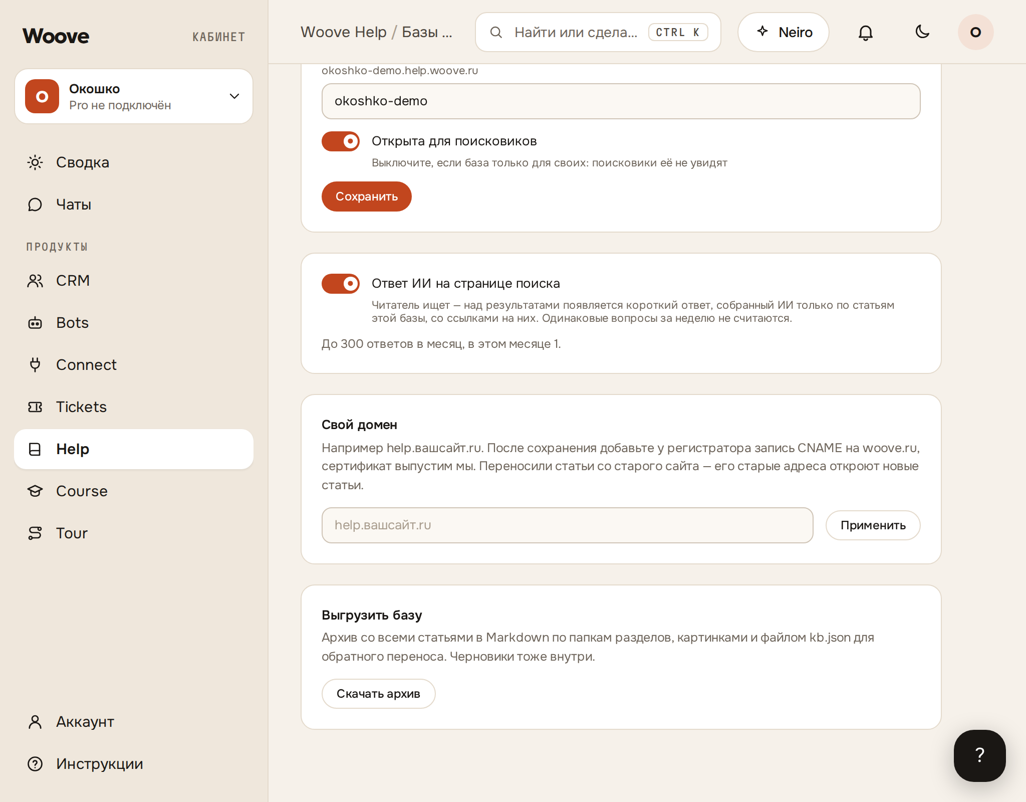1026x802 pixels.
Task: Click the okoshko-demo.help.woove.ru address text
Action: click(400, 71)
